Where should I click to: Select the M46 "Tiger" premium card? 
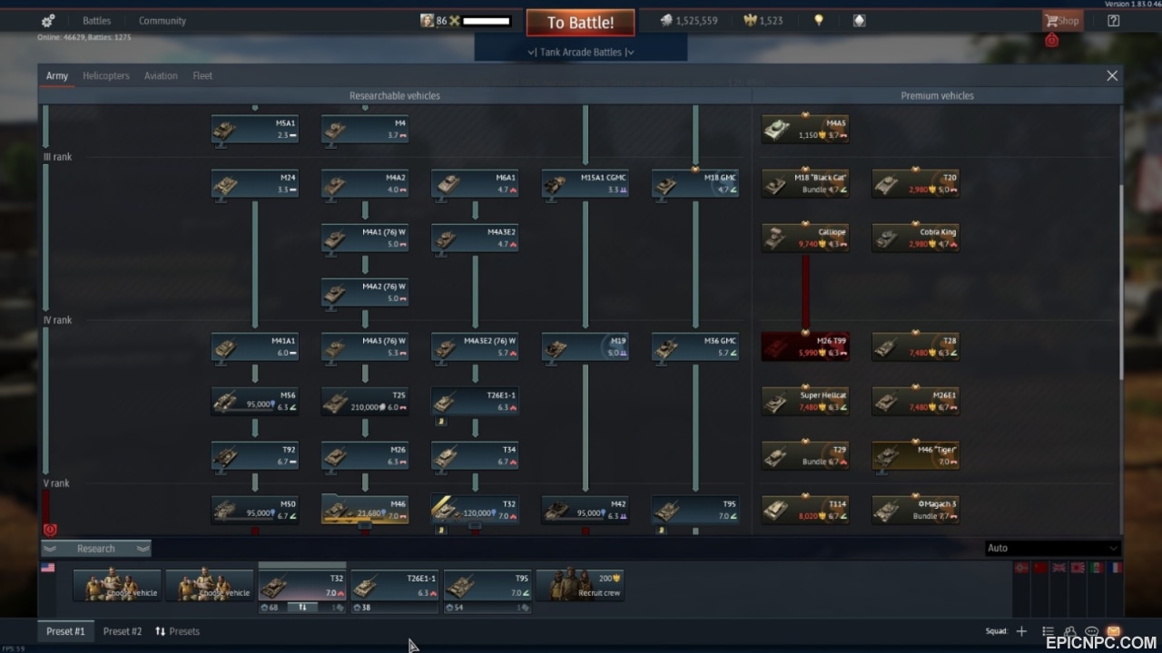916,455
